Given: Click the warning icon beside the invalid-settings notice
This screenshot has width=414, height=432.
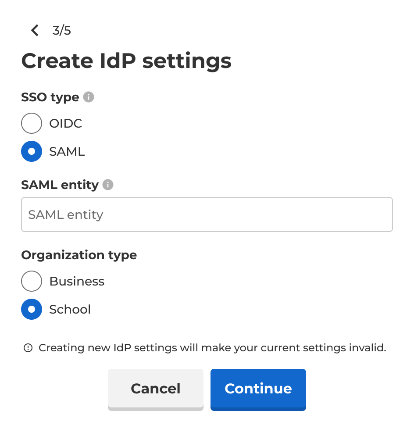Looking at the screenshot, I should (x=28, y=348).
